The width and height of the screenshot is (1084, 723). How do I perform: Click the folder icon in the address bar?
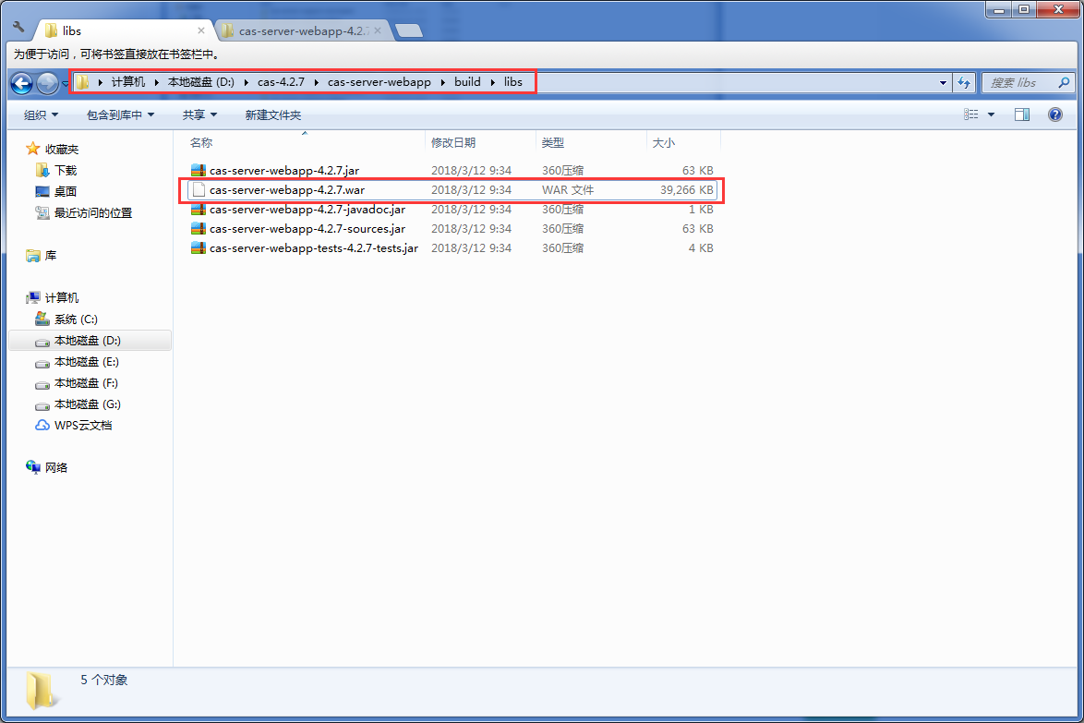[x=82, y=82]
